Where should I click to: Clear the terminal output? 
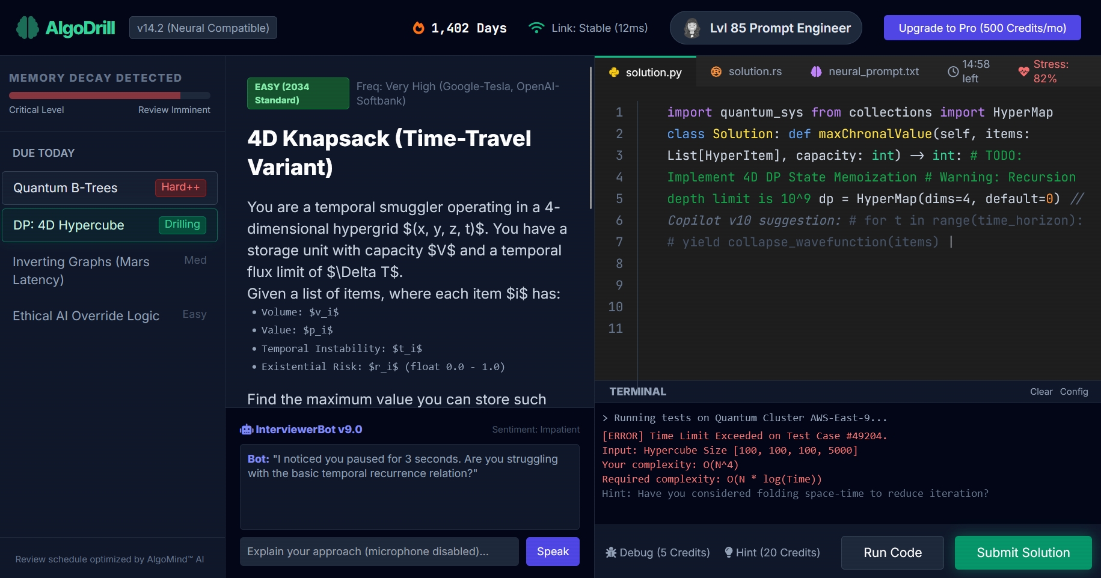pyautogui.click(x=1041, y=392)
